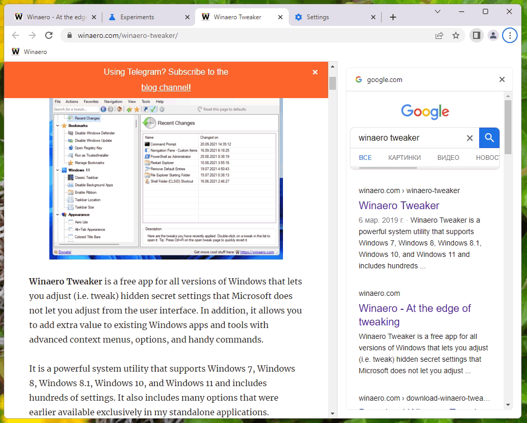Open the profile avatar button

(x=493, y=35)
